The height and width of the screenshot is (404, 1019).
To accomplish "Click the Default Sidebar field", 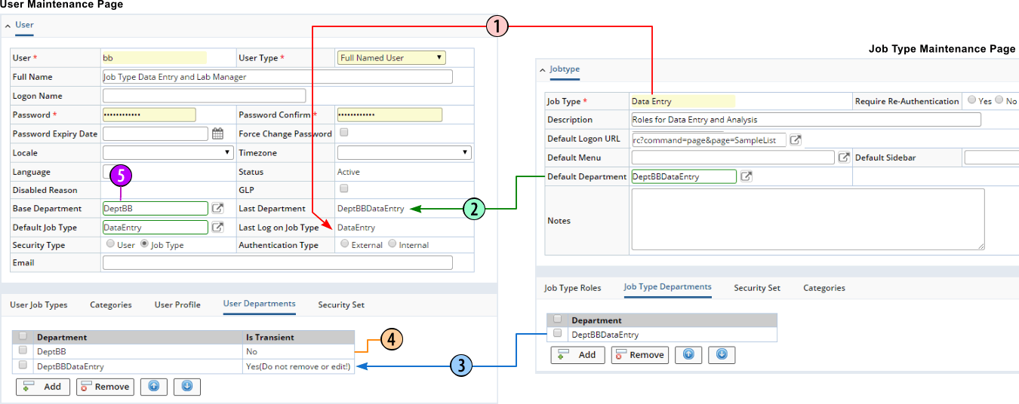I will [x=991, y=158].
